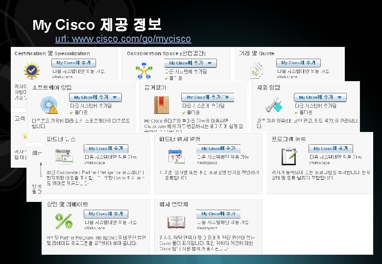Screen dimensions: 382x264
Task: Click the 즐겨찾기 bookmark book icon
Action: 162,105
